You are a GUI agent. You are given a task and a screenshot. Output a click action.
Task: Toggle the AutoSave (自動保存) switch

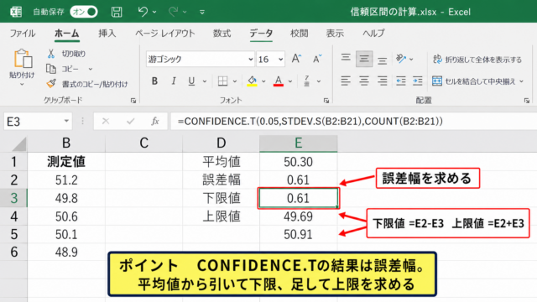[84, 12]
